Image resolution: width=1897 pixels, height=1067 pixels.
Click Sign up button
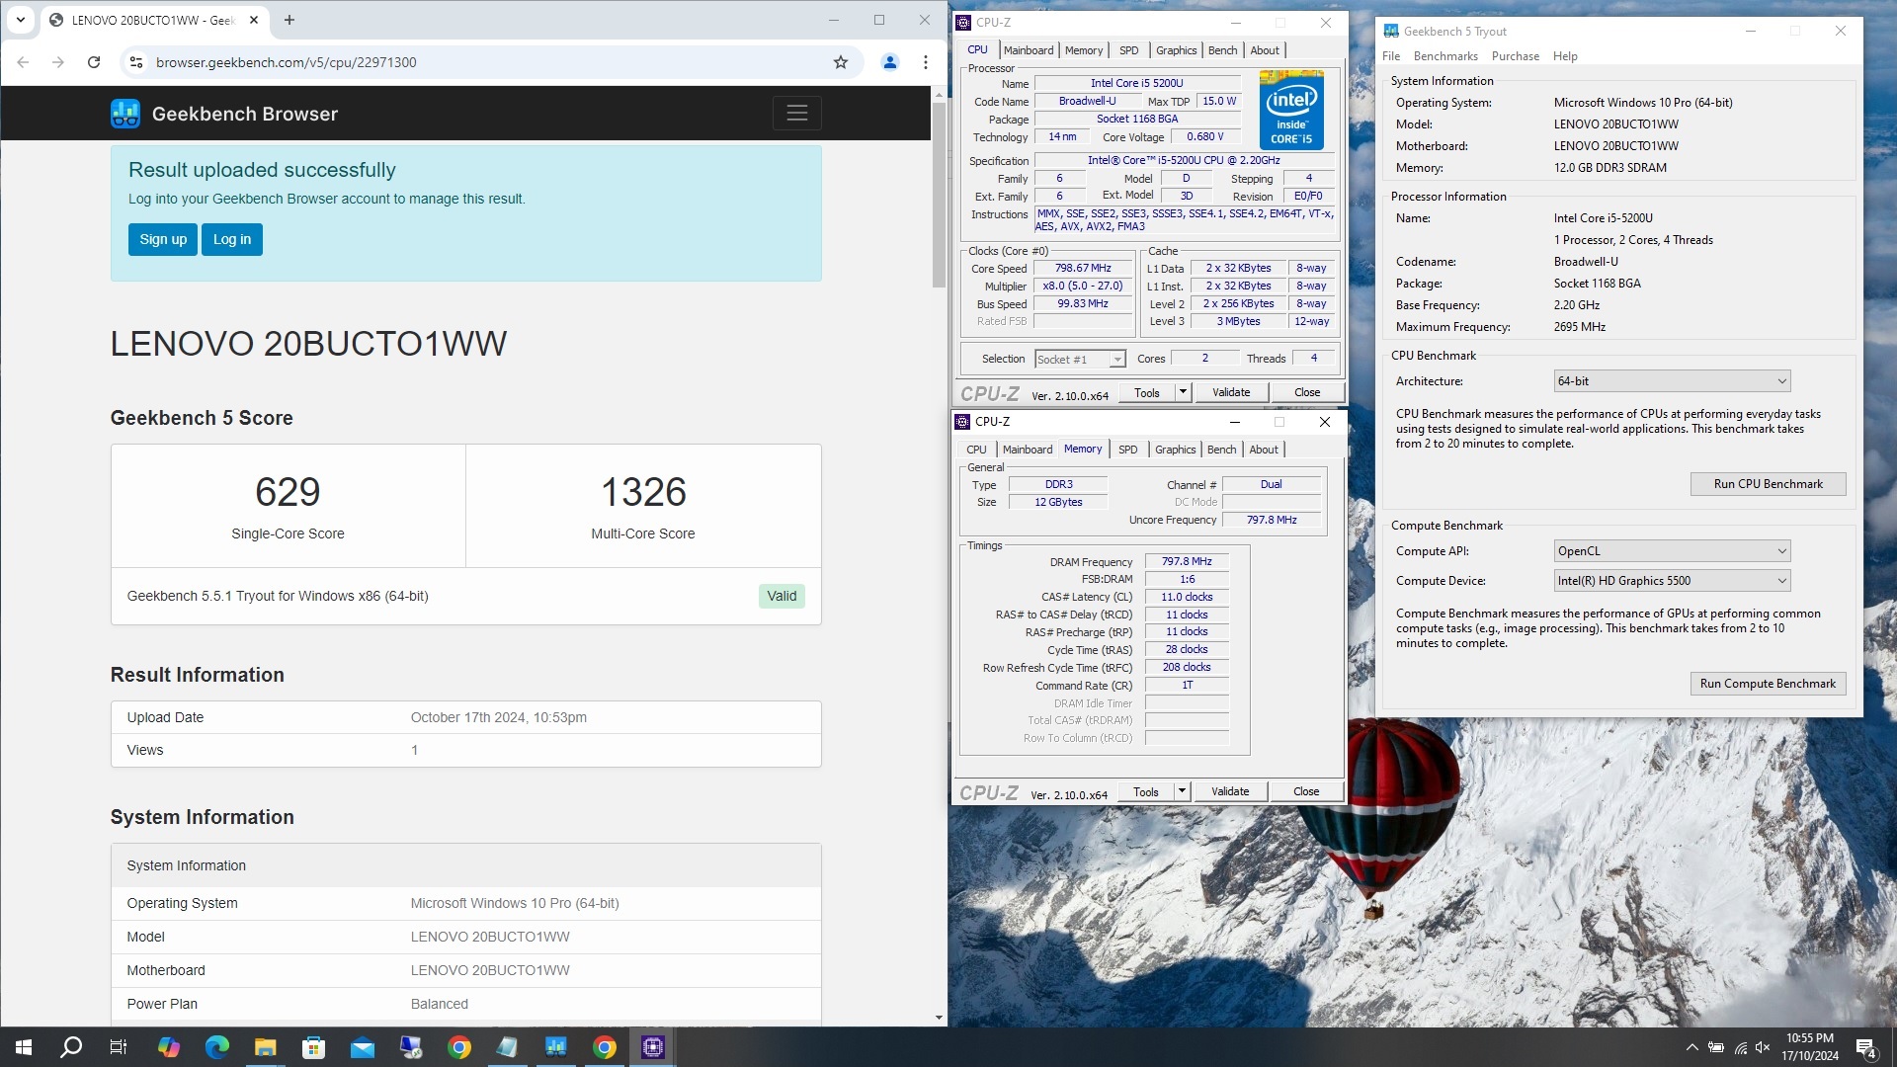(163, 239)
